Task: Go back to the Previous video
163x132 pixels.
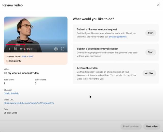Action: [131, 126]
